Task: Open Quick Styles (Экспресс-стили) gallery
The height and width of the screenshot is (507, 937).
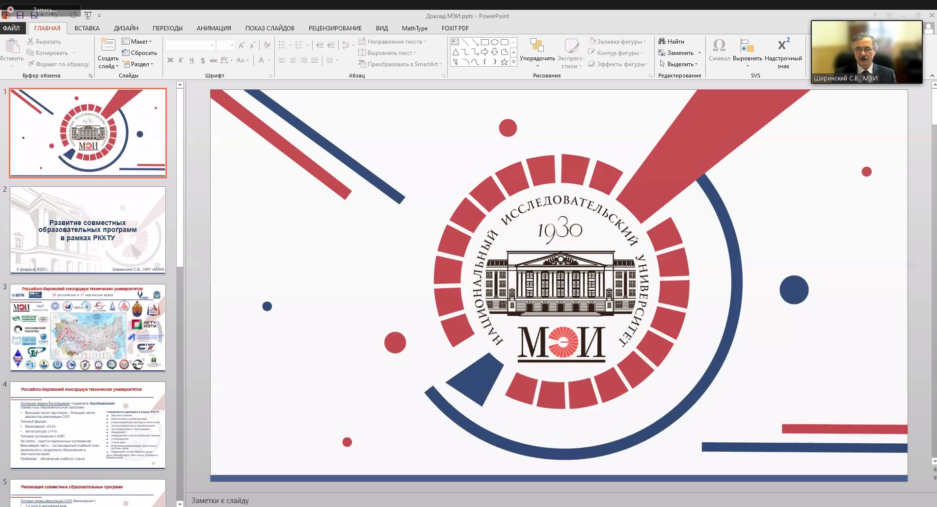Action: (570, 53)
